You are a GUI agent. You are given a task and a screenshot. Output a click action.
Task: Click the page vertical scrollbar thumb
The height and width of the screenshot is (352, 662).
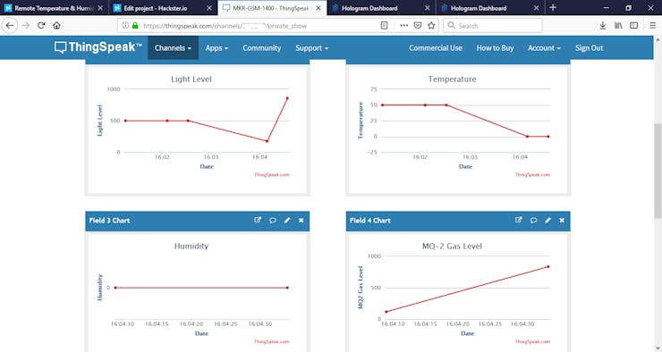pyautogui.click(x=658, y=171)
